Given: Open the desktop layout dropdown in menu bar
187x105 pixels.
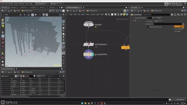Looking at the screenshot, I should [42, 4].
